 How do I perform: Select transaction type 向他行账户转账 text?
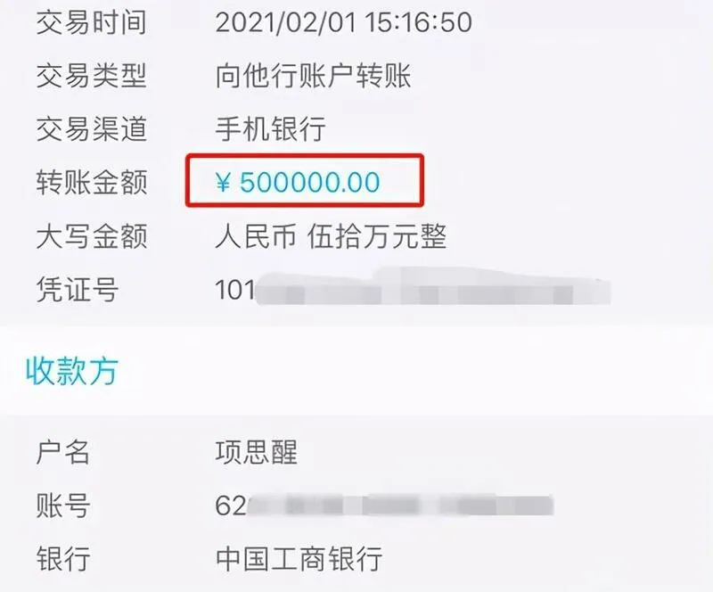coord(313,76)
